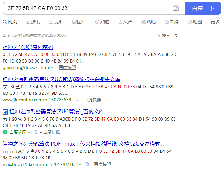Image resolution: width=224 pixels, height=173 pixels.
Task: Open the gmssl.org/docs result URL
Action: point(26,67)
